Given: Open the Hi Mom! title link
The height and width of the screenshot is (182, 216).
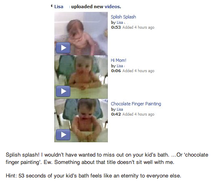Looking at the screenshot, I should pyautogui.click(x=118, y=60).
